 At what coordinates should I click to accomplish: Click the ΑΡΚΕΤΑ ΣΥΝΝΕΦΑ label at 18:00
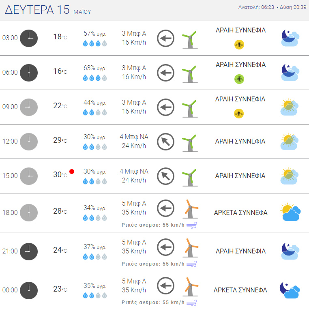click(x=240, y=212)
